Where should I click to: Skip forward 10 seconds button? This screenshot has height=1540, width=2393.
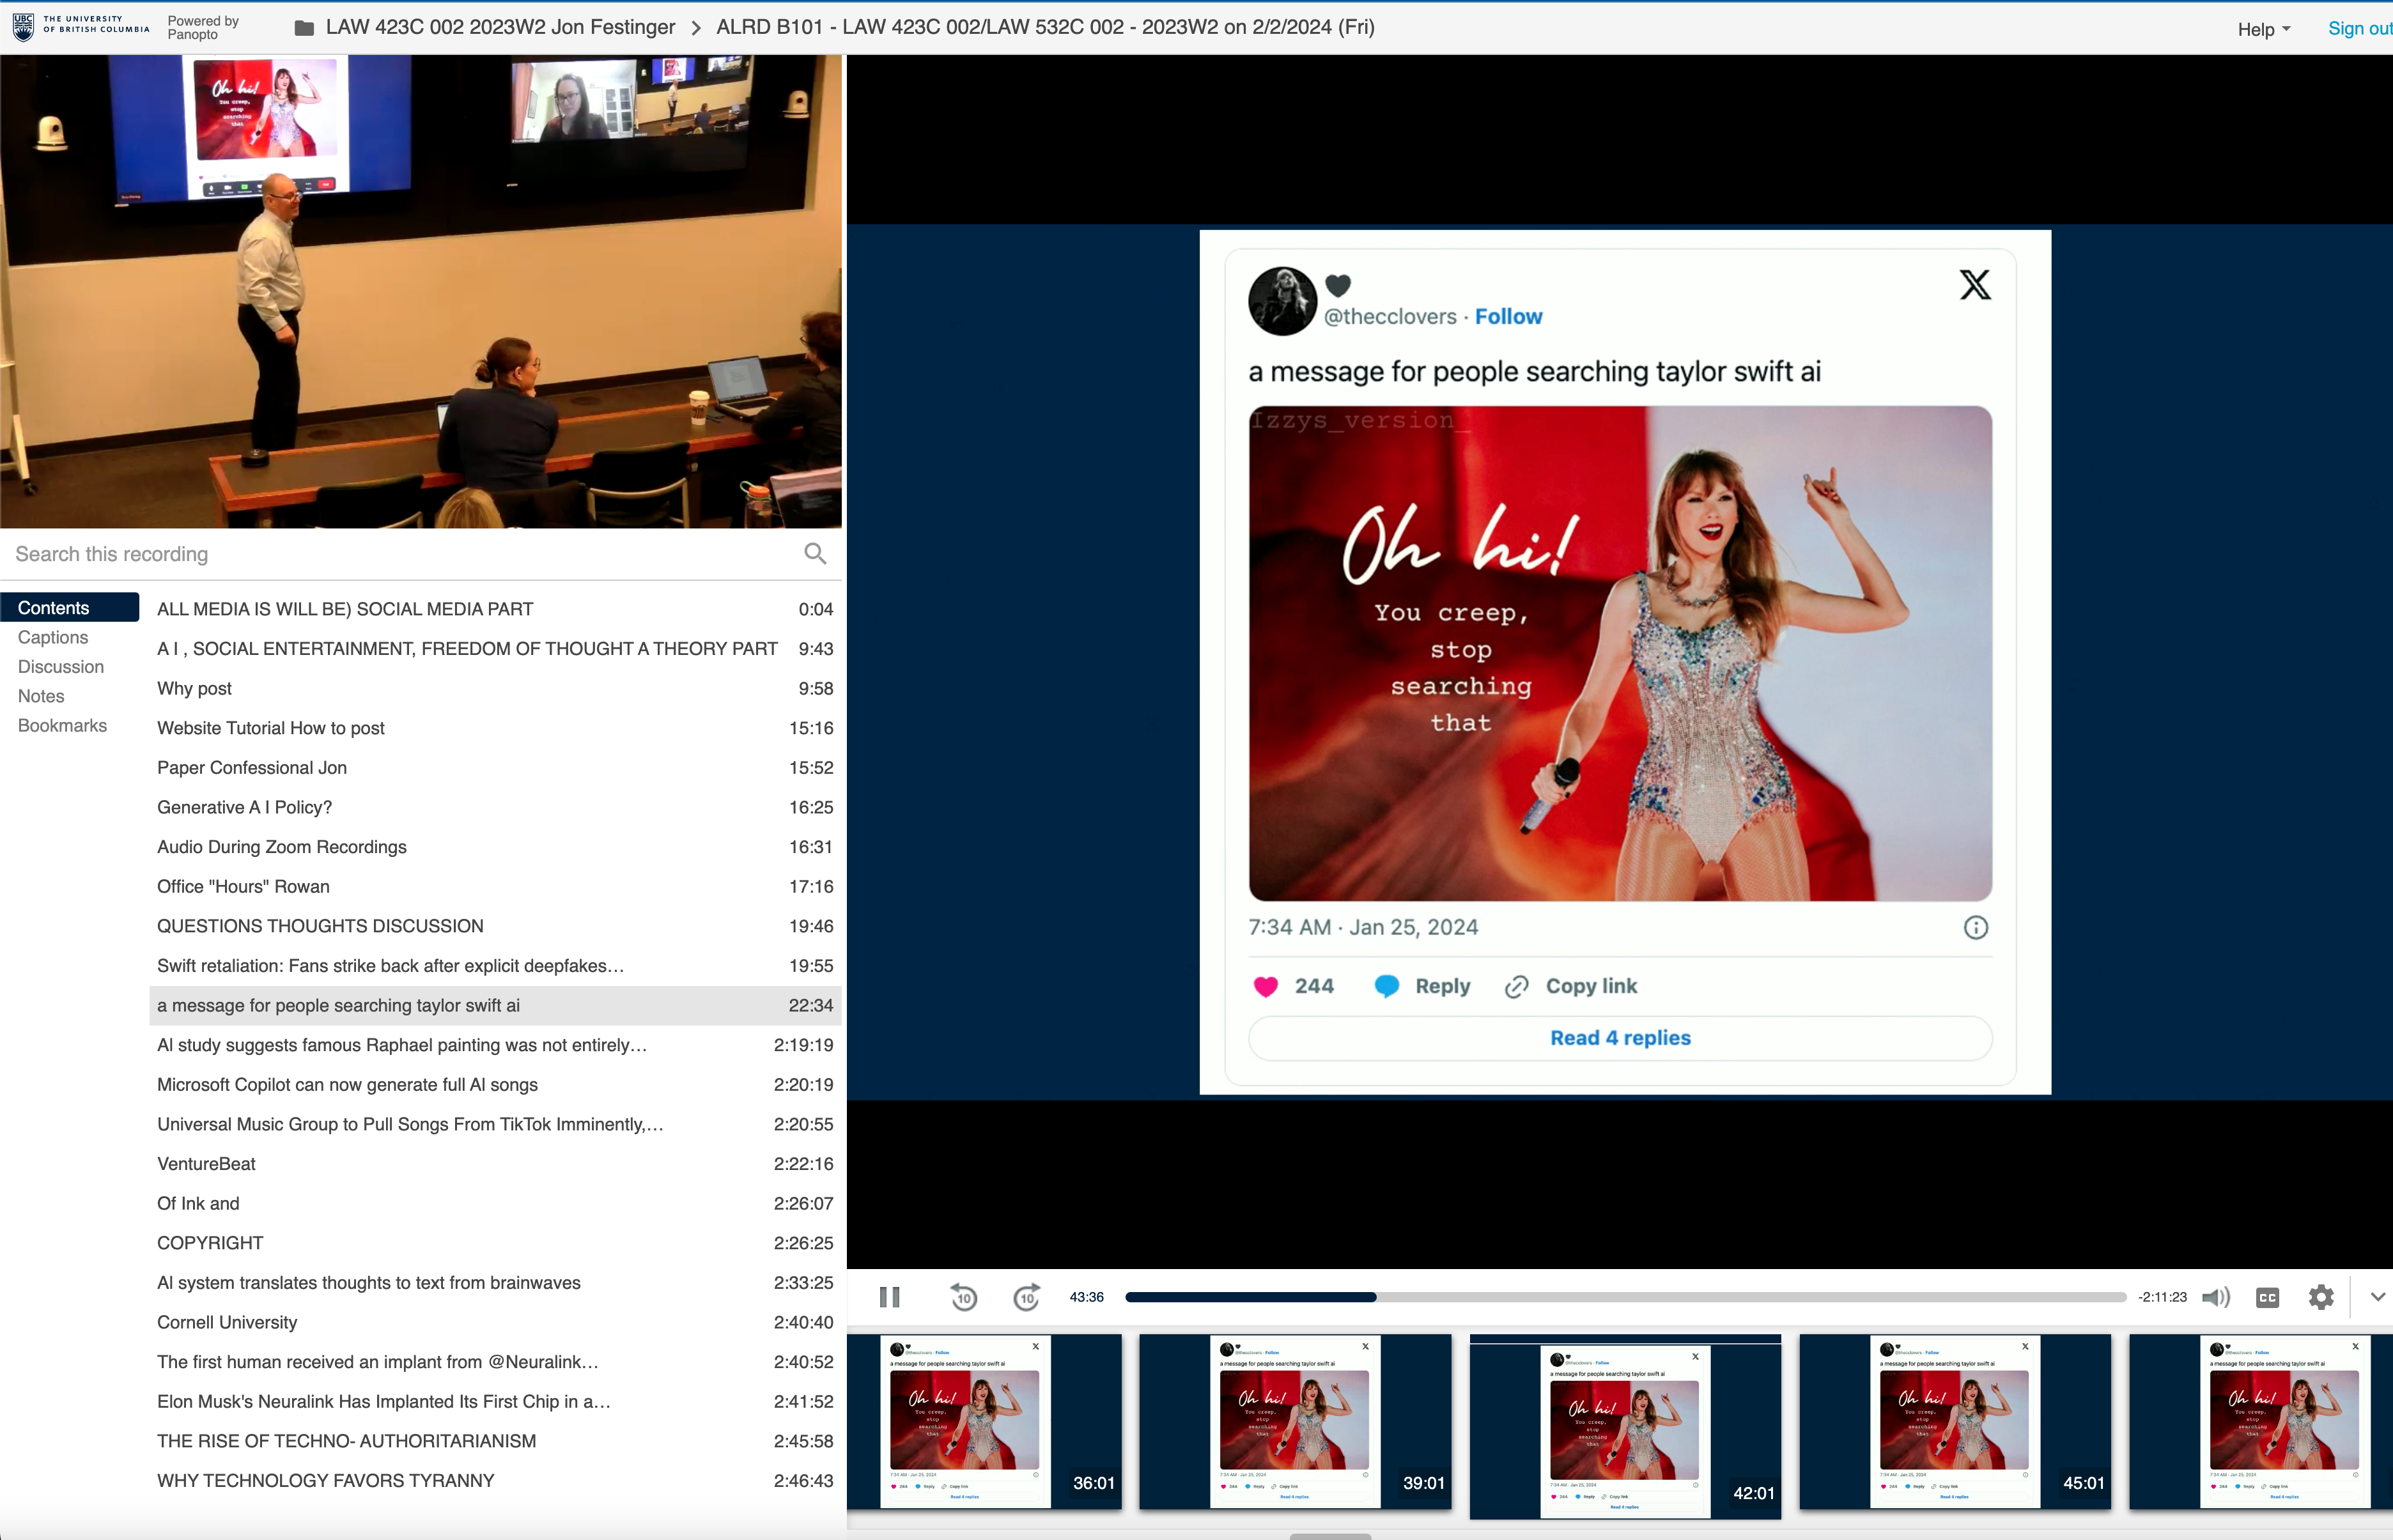click(1027, 1297)
